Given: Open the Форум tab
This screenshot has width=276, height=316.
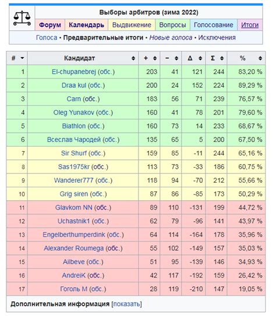Looking at the screenshot, I should 50,25.
